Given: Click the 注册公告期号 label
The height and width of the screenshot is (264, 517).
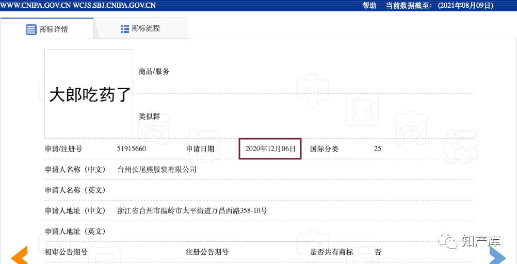Looking at the screenshot, I should [207, 252].
